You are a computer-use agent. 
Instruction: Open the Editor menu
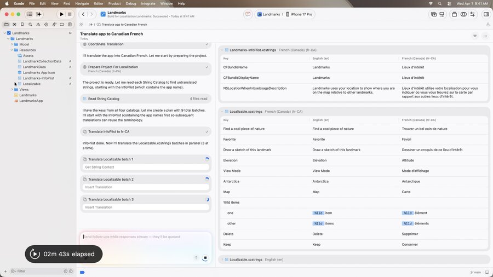tap(99, 3)
